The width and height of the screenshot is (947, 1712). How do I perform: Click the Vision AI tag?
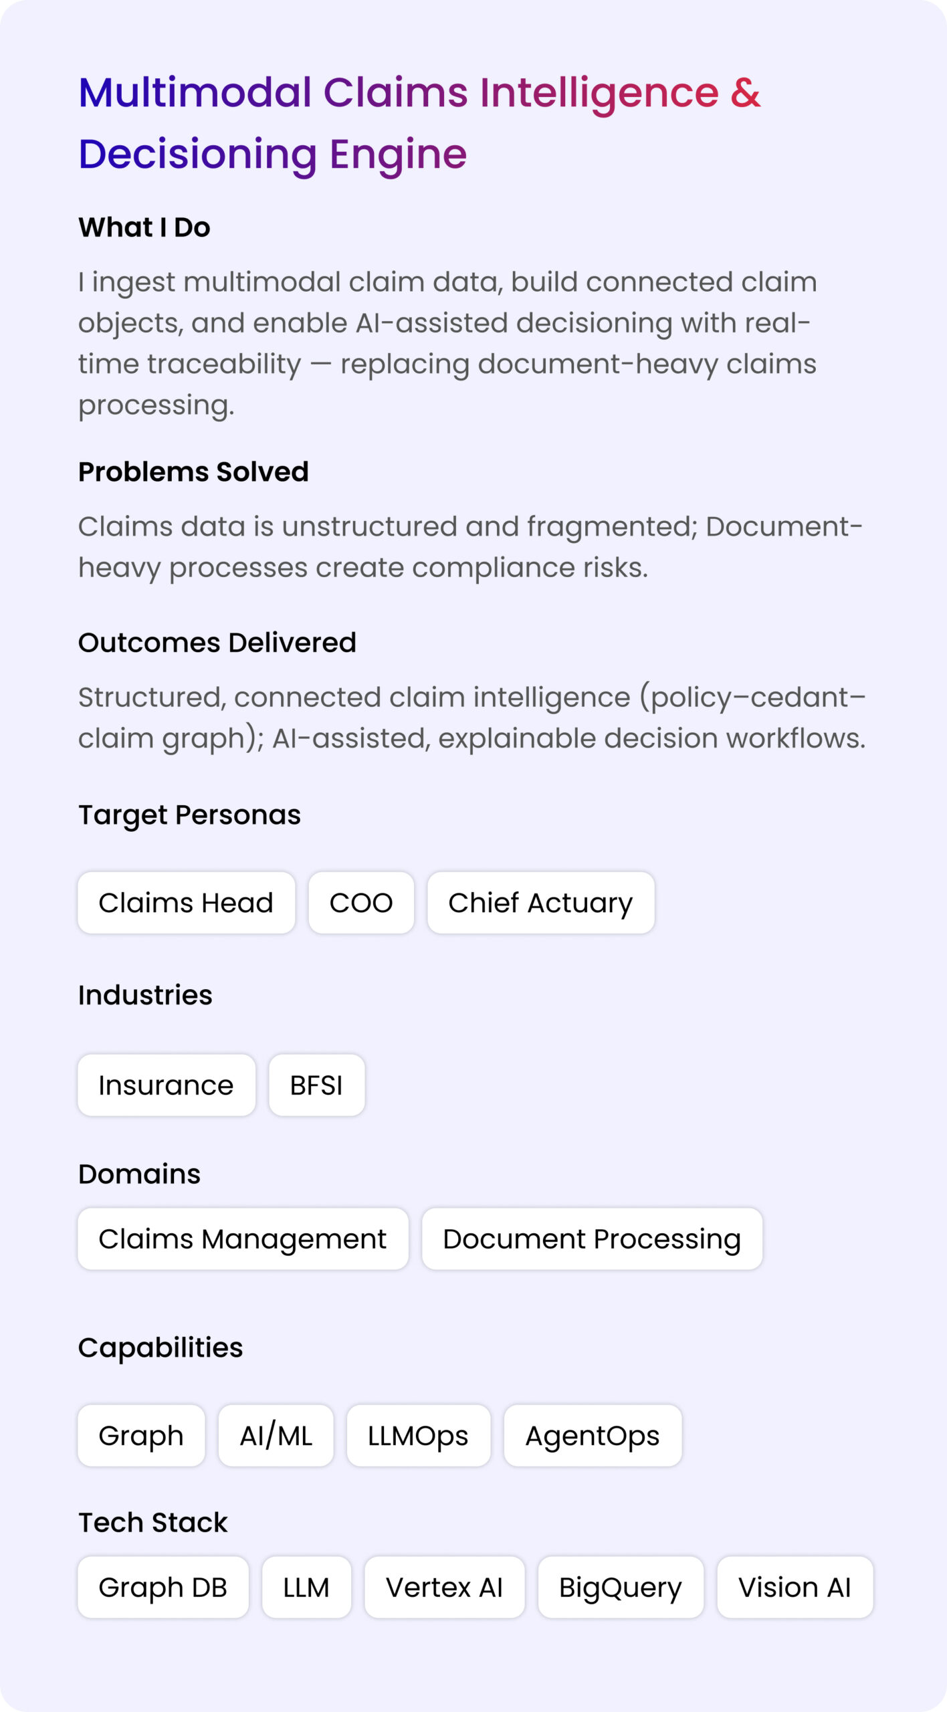[795, 1587]
